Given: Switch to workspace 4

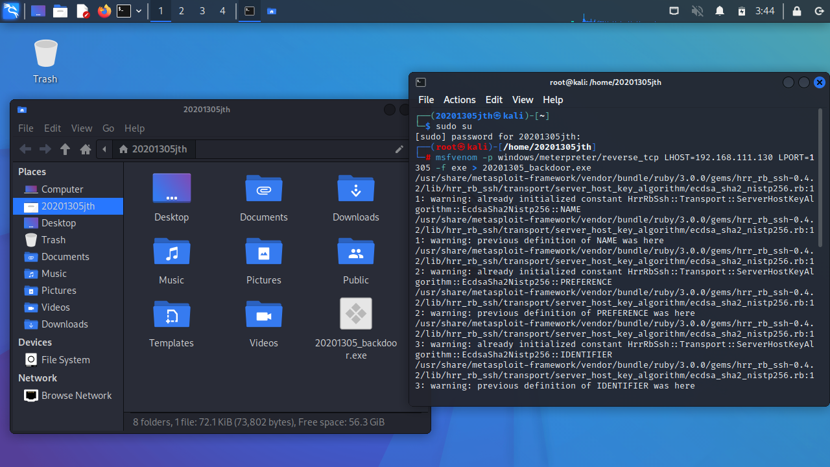Looking at the screenshot, I should pos(223,11).
